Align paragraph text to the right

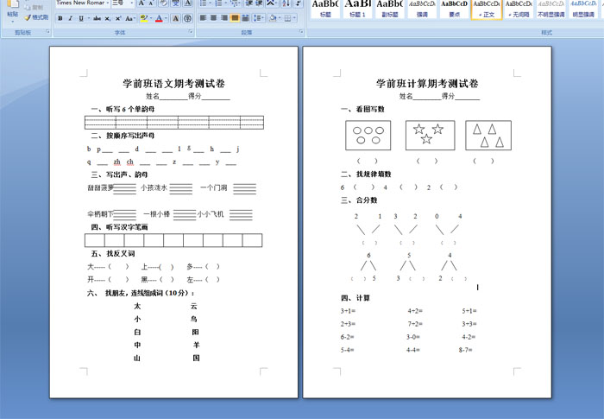[x=224, y=18]
